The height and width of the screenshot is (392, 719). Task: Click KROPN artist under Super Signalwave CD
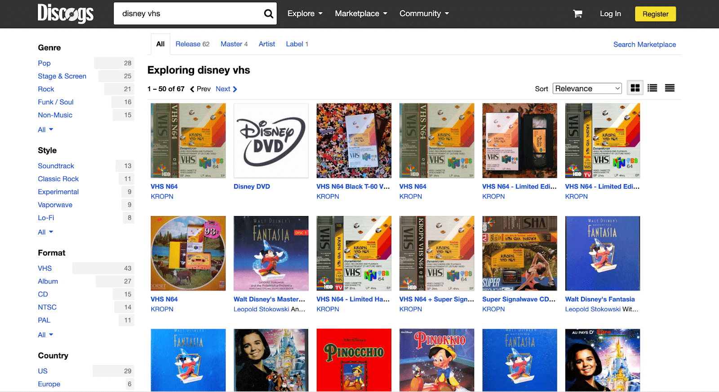[x=493, y=309]
